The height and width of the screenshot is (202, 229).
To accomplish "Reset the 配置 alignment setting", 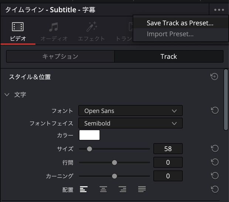I will [x=215, y=189].
